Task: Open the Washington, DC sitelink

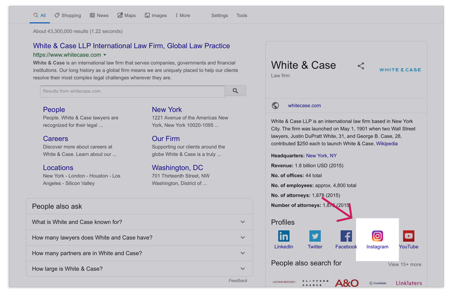Action: click(x=178, y=168)
